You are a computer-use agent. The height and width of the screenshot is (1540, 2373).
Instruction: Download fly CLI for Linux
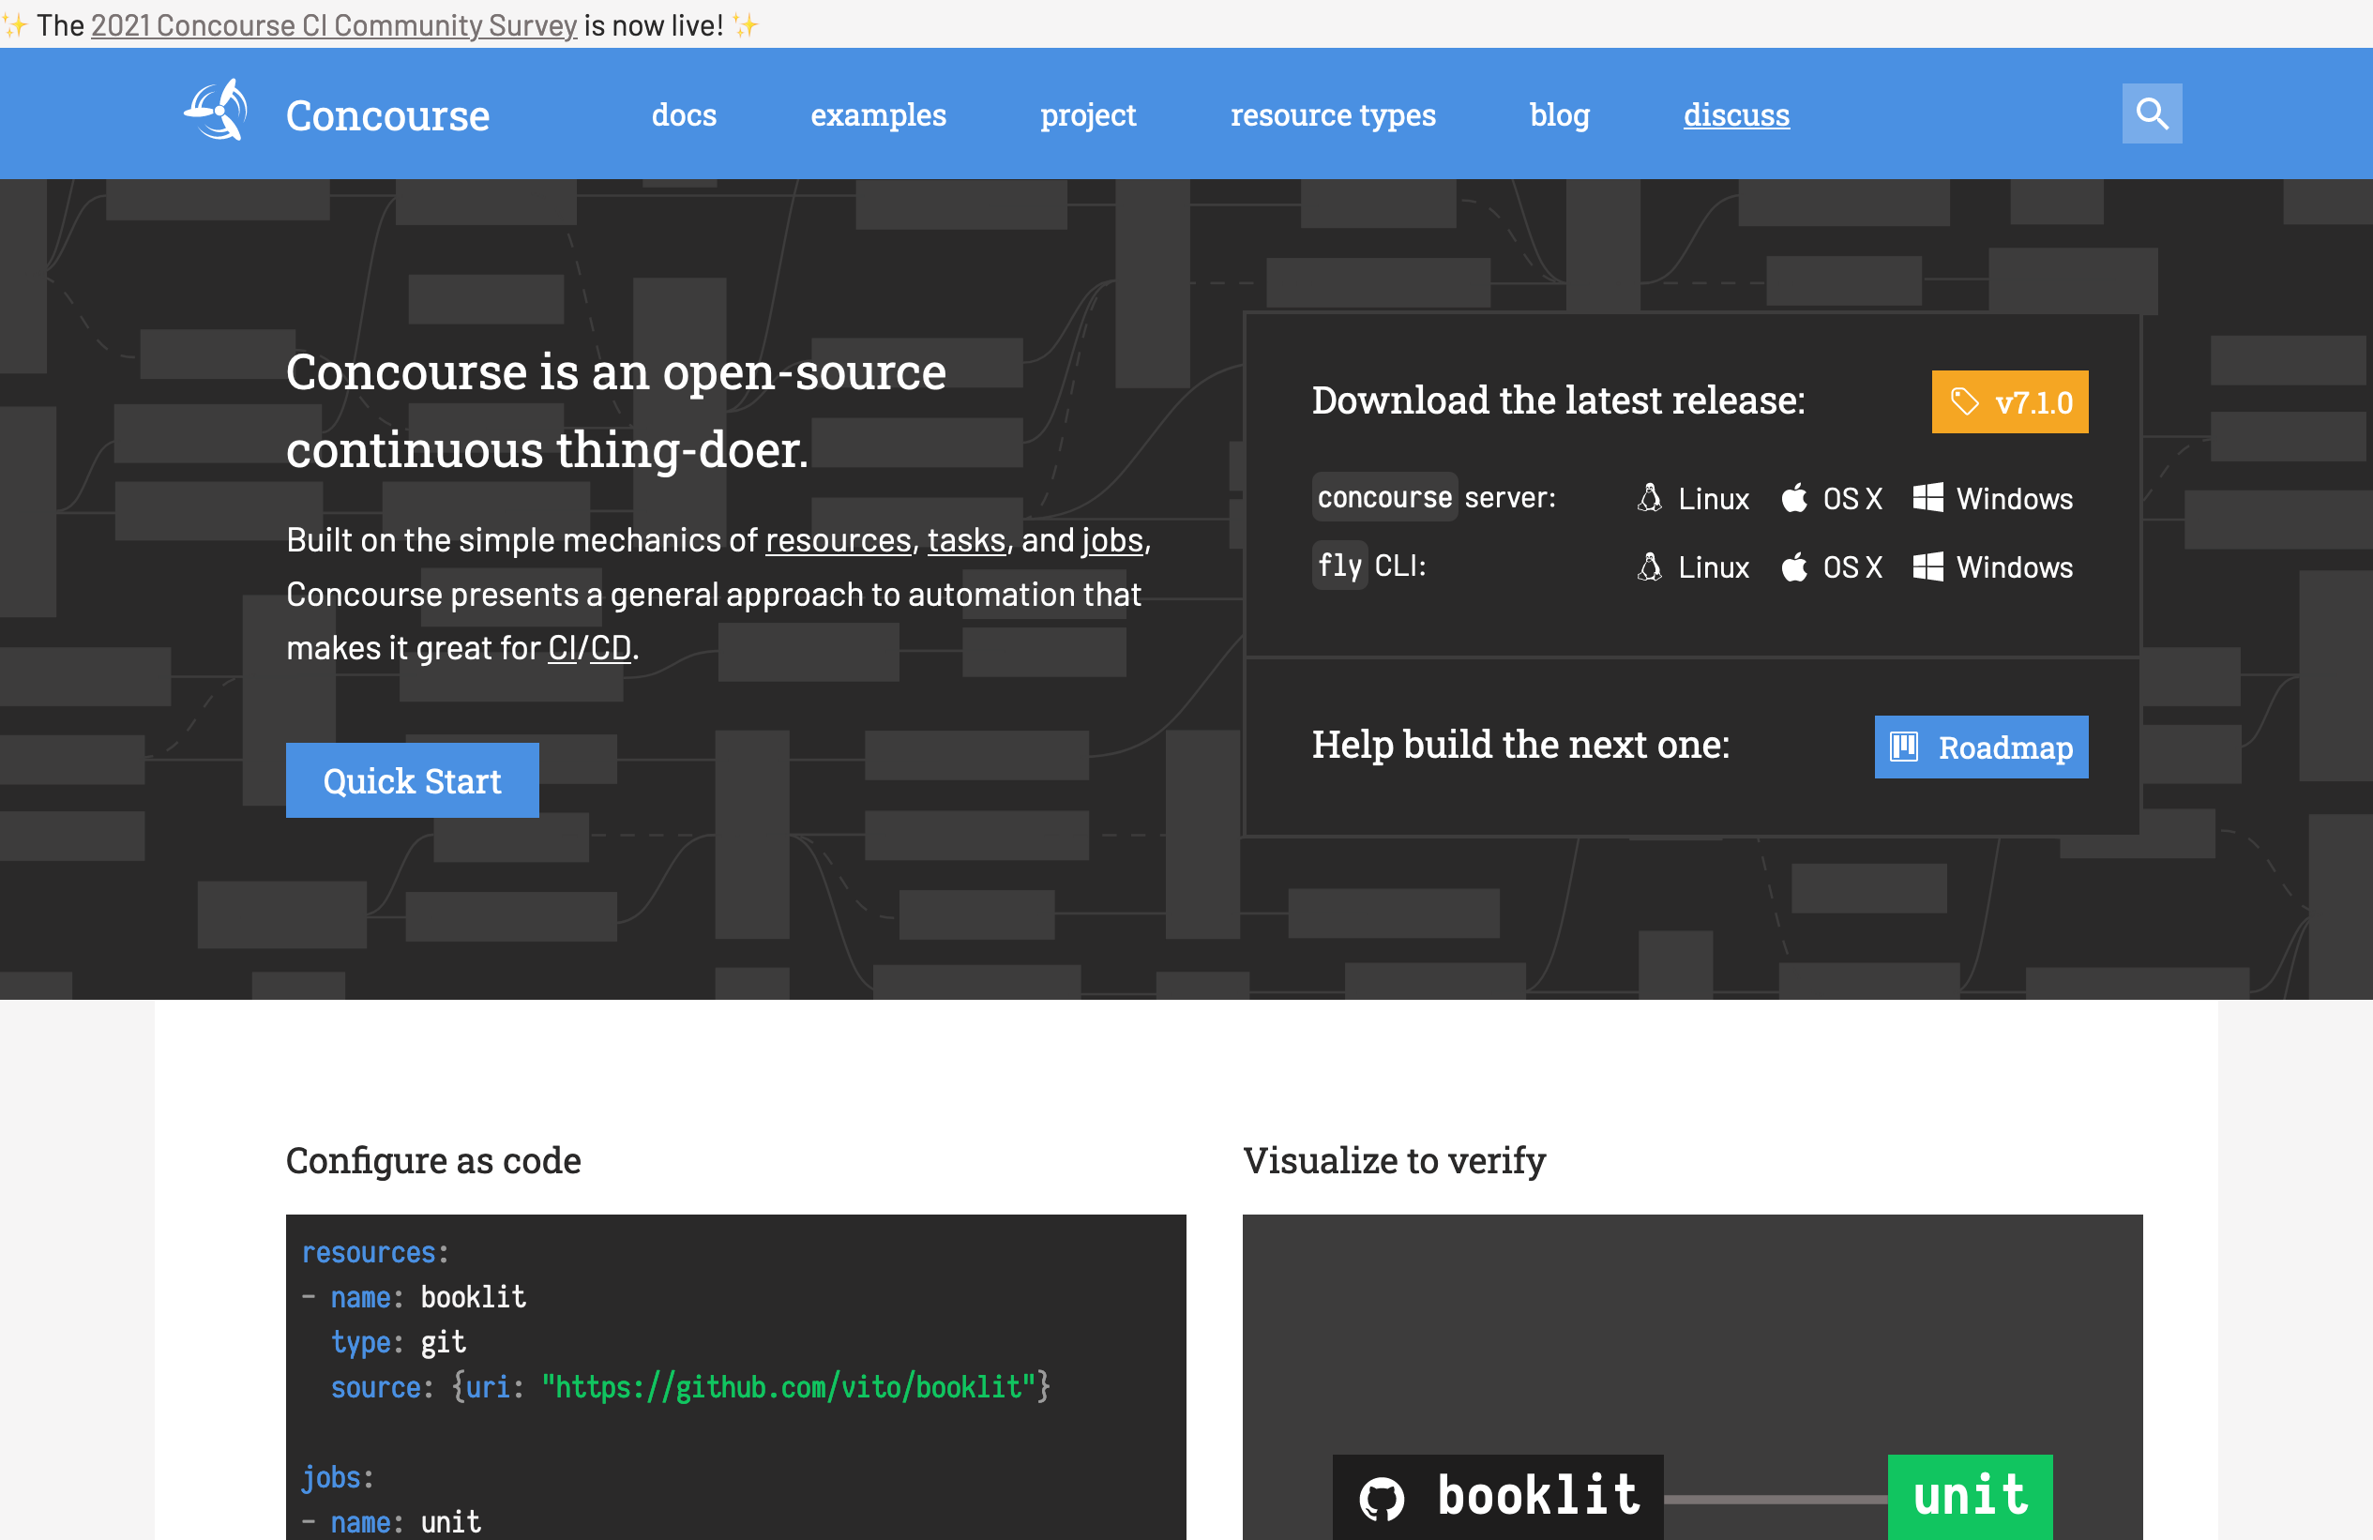click(1693, 567)
